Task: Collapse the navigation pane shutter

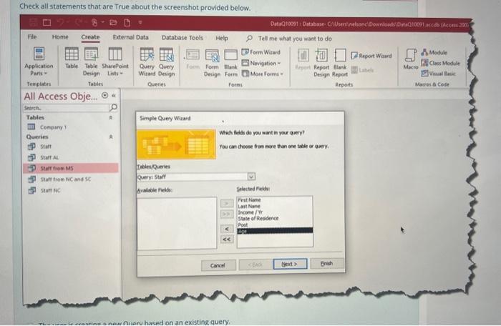Action: pyautogui.click(x=113, y=96)
